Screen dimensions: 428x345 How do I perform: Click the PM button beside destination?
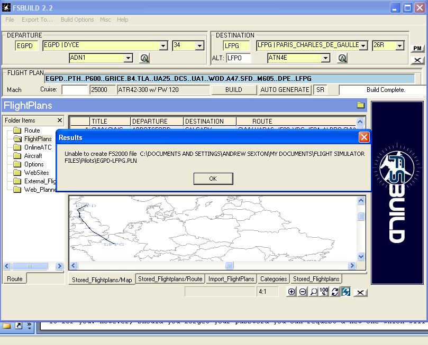coord(417,48)
